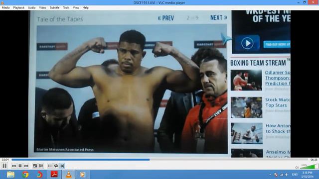319x179 pixels.
Task: Open the orange media player taskbar icon
Action: tap(83, 175)
